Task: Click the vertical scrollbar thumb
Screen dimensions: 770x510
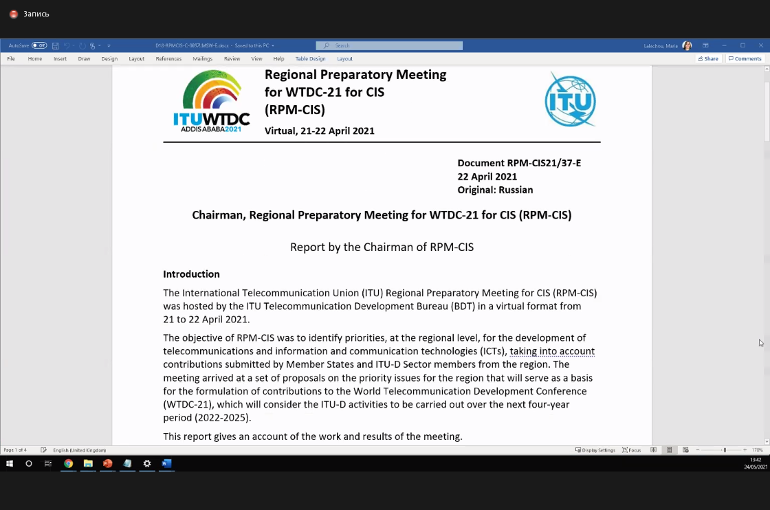Action: [x=767, y=113]
